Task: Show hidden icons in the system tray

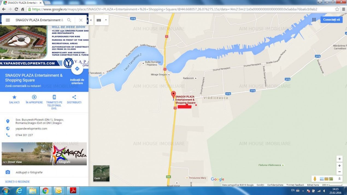Action: click(303, 190)
